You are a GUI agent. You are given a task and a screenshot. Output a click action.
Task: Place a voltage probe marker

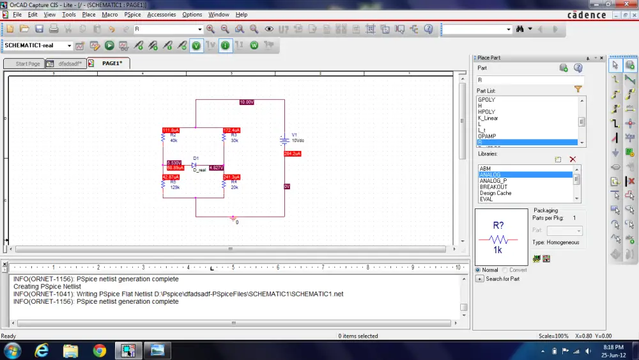139,45
